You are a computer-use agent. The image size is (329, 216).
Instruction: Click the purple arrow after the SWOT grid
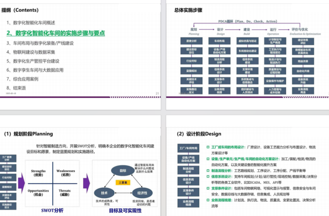coord(87,183)
